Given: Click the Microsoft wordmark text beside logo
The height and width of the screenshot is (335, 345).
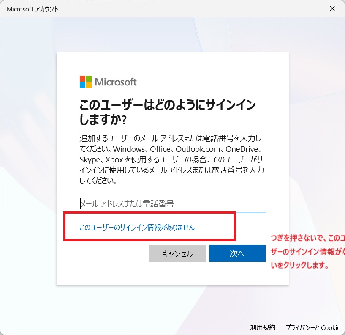Looking at the screenshot, I should pos(116,82).
